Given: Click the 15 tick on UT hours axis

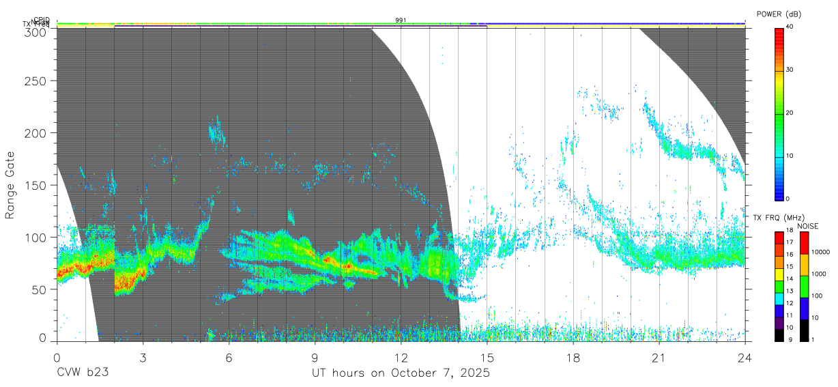Looking at the screenshot, I should [x=487, y=358].
